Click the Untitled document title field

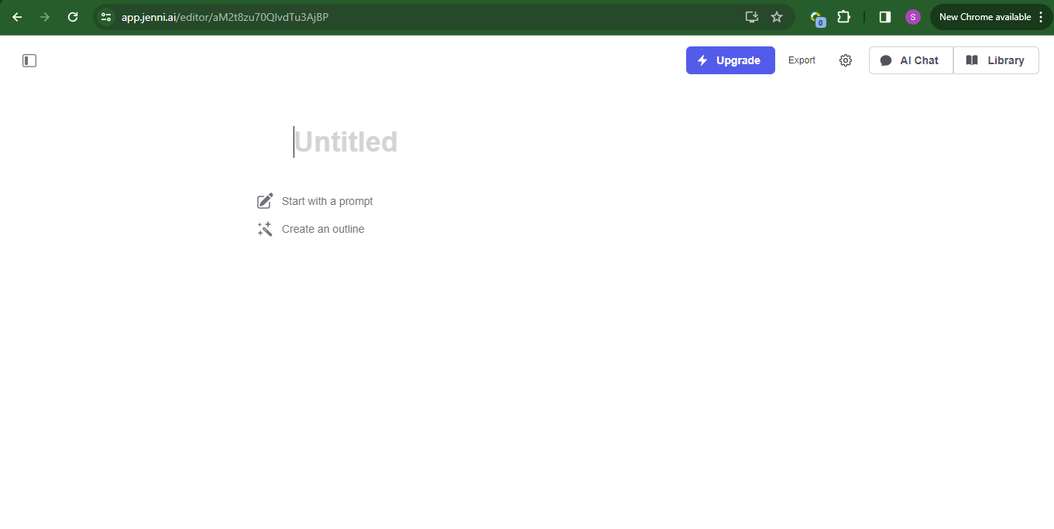tap(345, 142)
